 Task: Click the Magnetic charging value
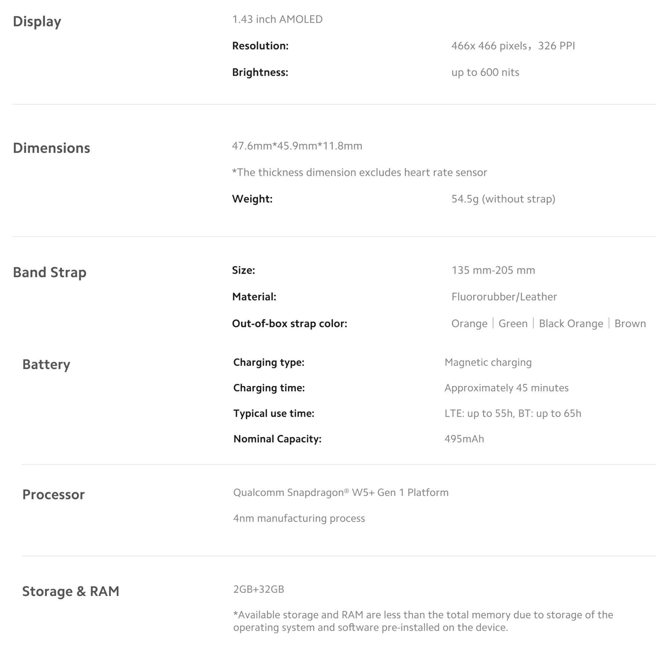coord(488,363)
